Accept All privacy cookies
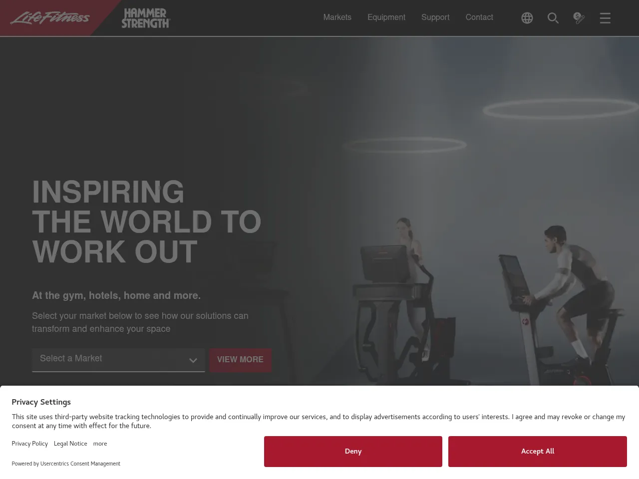The height and width of the screenshot is (479, 639). tap(538, 452)
